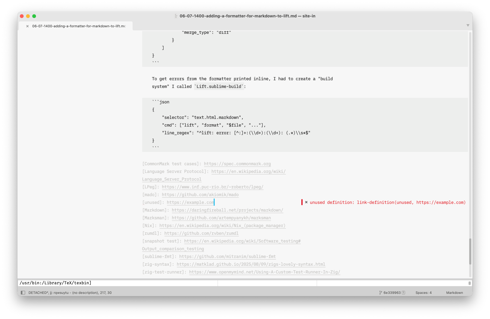Open the daringfireball markdown link
The height and width of the screenshot is (319, 490).
pyautogui.click(x=227, y=210)
